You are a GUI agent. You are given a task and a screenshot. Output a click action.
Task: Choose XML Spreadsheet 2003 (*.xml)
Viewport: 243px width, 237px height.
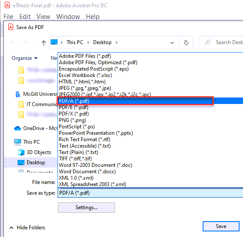[x=92, y=184]
